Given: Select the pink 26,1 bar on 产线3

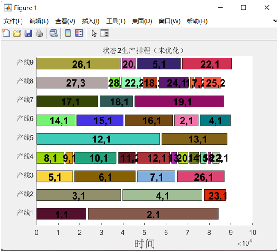Looking at the screenshot, I should pyautogui.click(x=201, y=176).
